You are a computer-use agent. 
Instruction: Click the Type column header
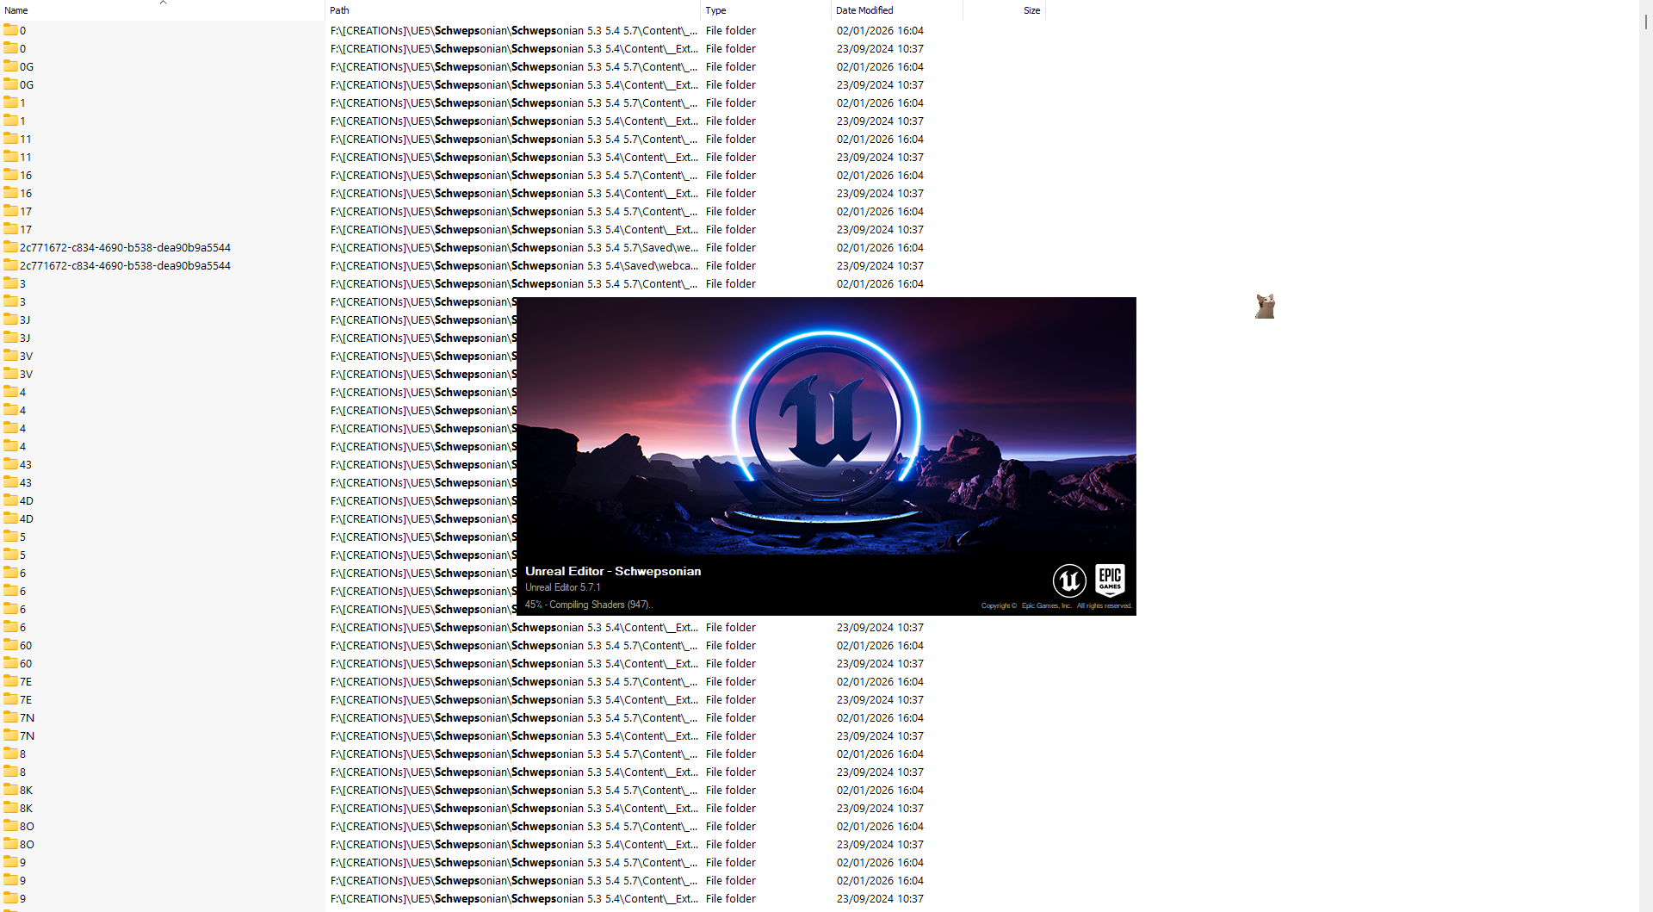(x=715, y=10)
